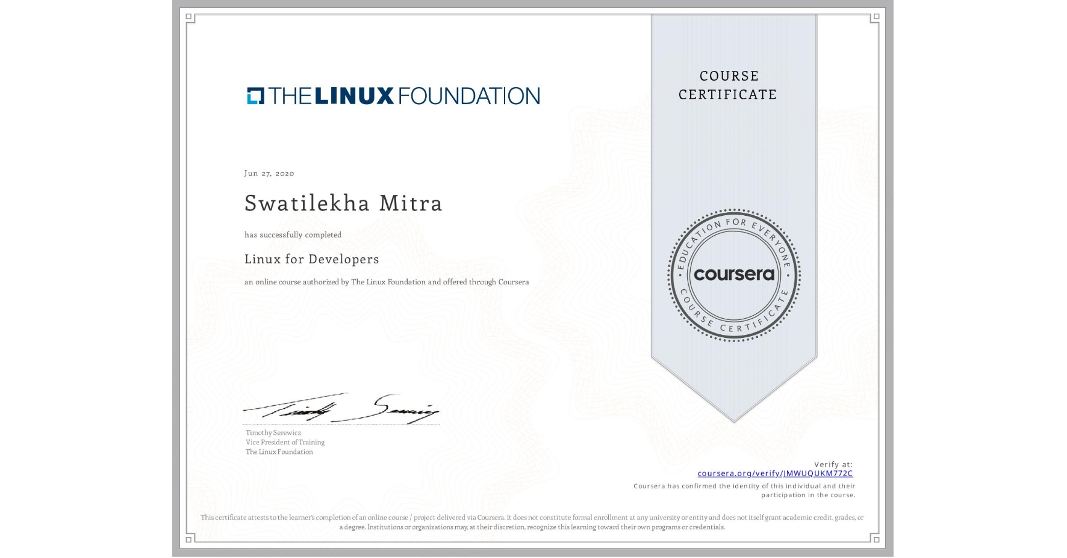
Task: Click the coursera wordmark inside the seal
Action: pyautogui.click(x=734, y=275)
